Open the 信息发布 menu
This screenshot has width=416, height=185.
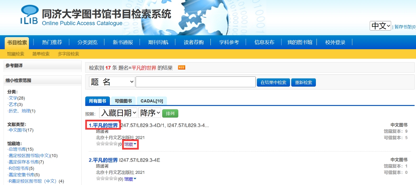pyautogui.click(x=264, y=42)
